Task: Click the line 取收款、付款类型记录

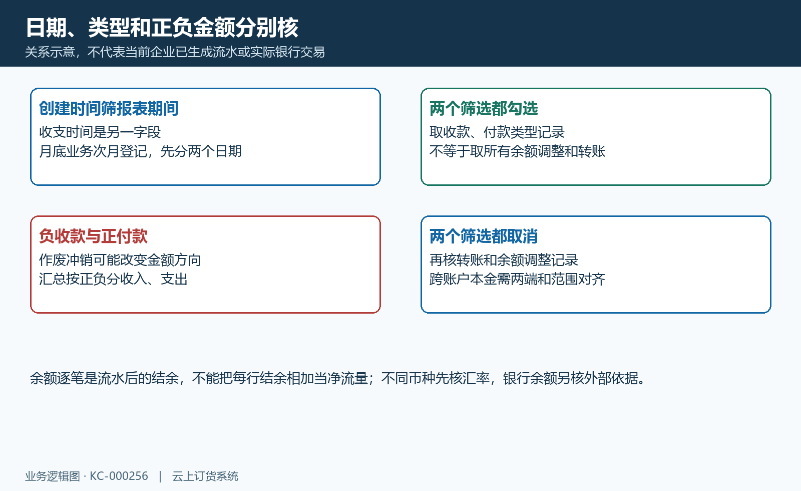Action: [x=497, y=132]
